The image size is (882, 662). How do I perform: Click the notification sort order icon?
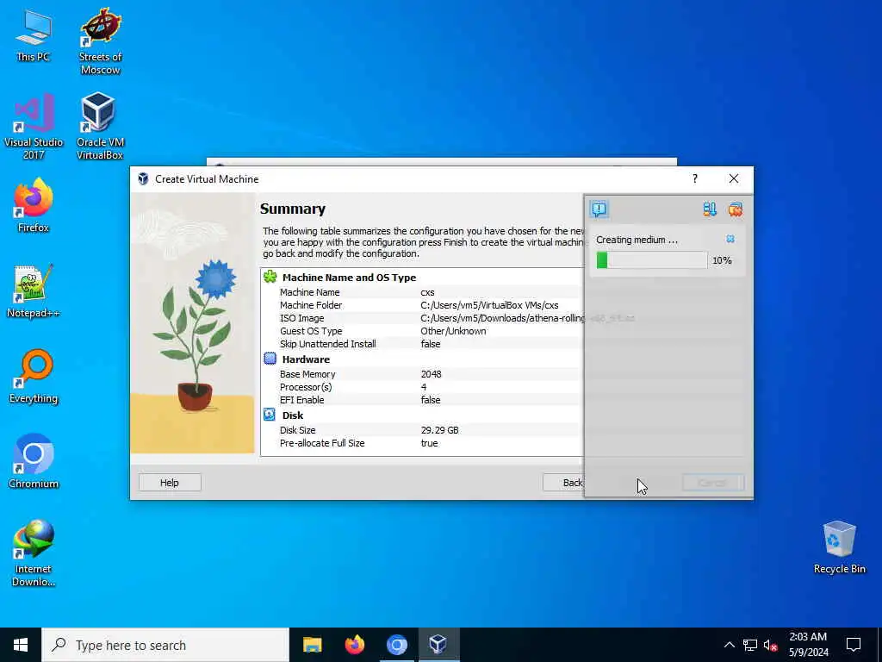(710, 209)
